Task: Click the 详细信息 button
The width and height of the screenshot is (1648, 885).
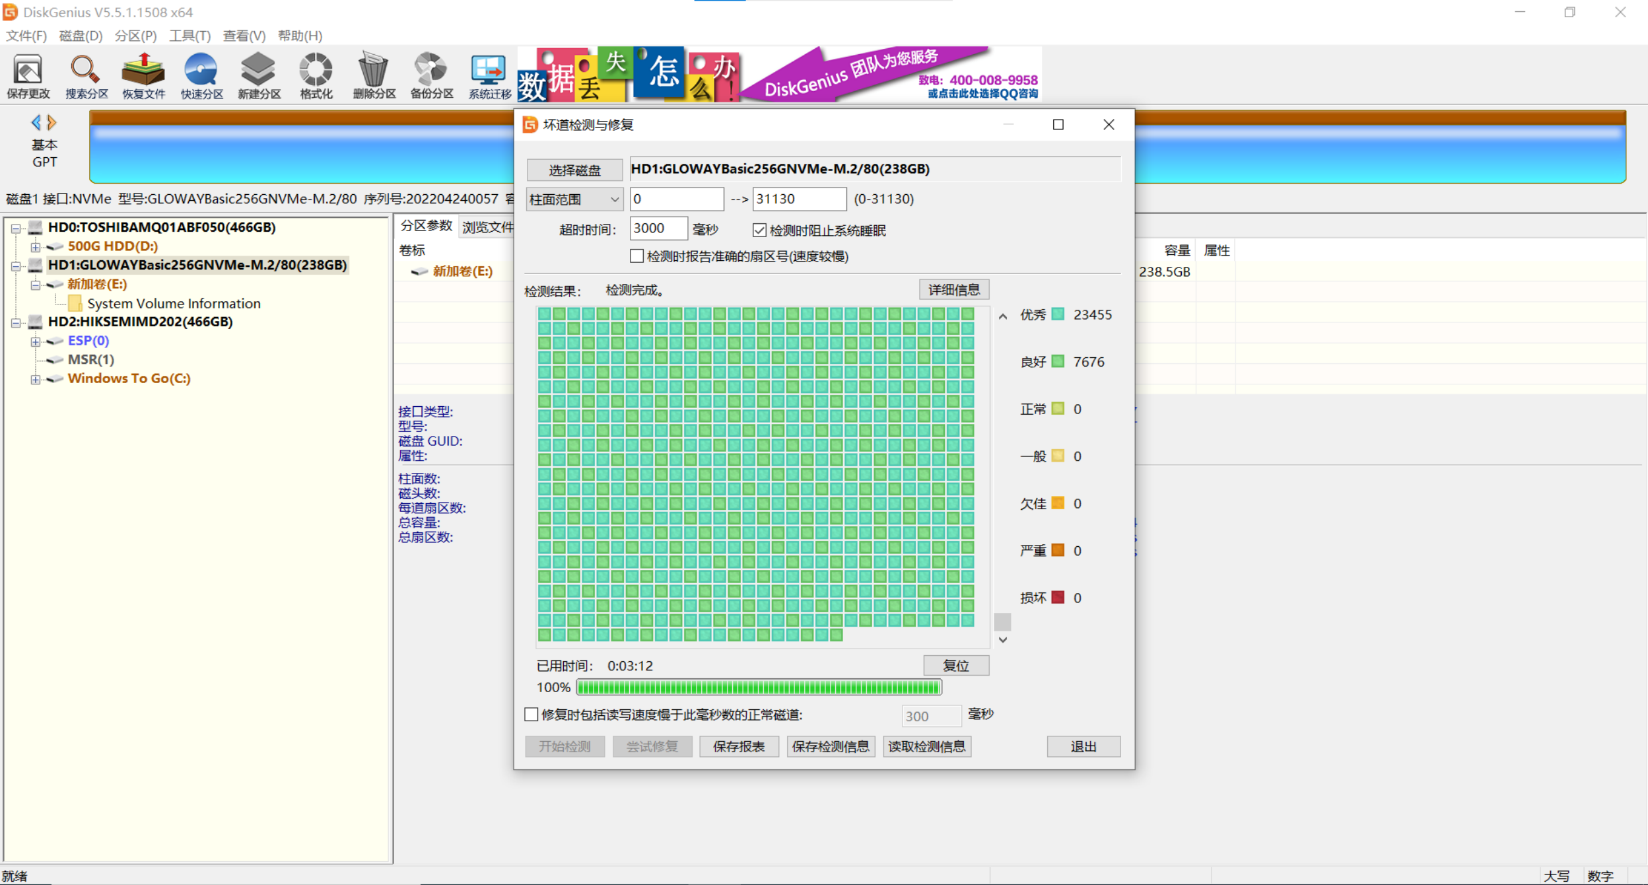Action: click(x=954, y=289)
